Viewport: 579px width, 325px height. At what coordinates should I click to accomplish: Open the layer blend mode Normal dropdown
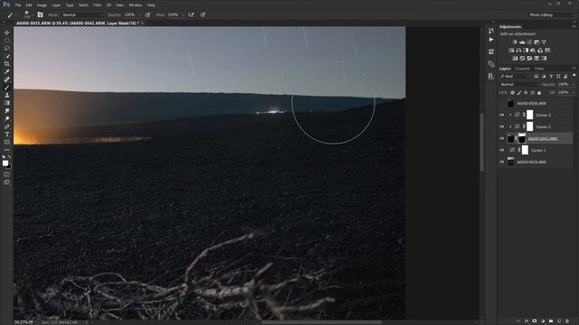pos(519,84)
